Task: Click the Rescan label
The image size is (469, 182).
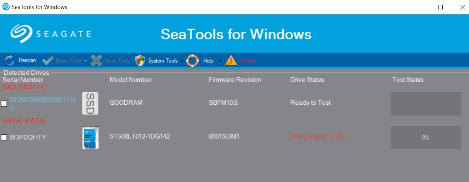Action: (27, 60)
